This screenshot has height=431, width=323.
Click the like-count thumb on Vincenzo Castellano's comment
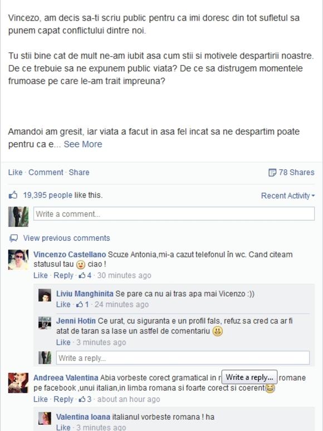click(x=82, y=275)
